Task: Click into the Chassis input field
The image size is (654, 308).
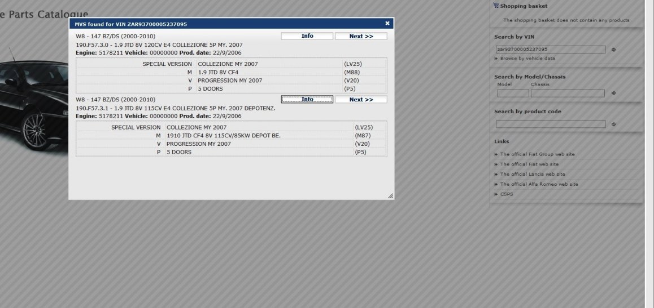Action: [x=567, y=93]
